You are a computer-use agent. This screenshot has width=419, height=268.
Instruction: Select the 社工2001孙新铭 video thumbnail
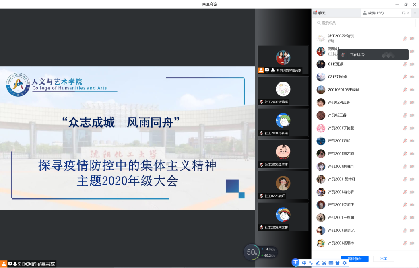283,122
